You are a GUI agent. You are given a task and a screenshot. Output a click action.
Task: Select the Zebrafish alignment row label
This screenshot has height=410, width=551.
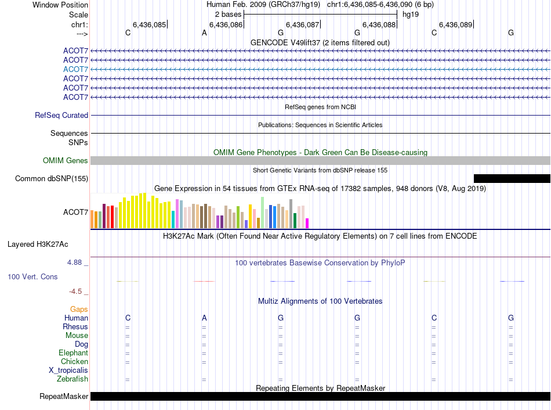point(72,379)
